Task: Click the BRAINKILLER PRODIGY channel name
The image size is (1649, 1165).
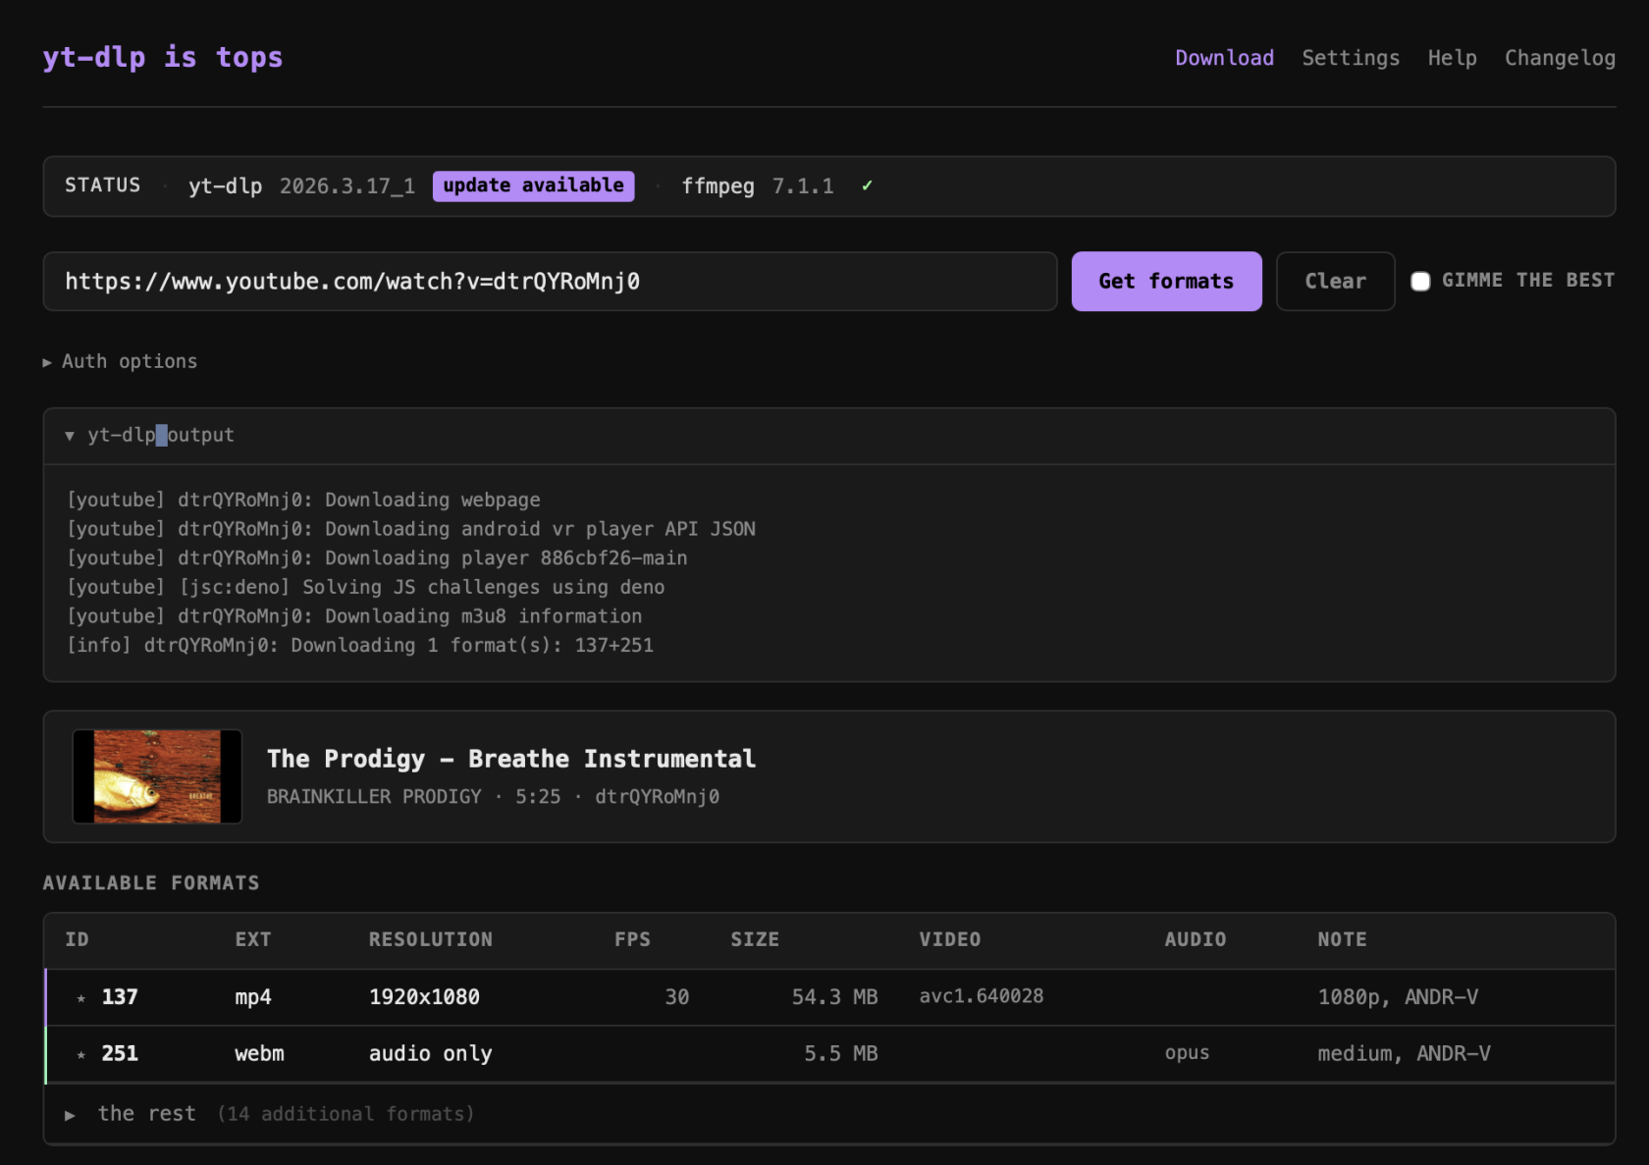Action: pos(374,796)
